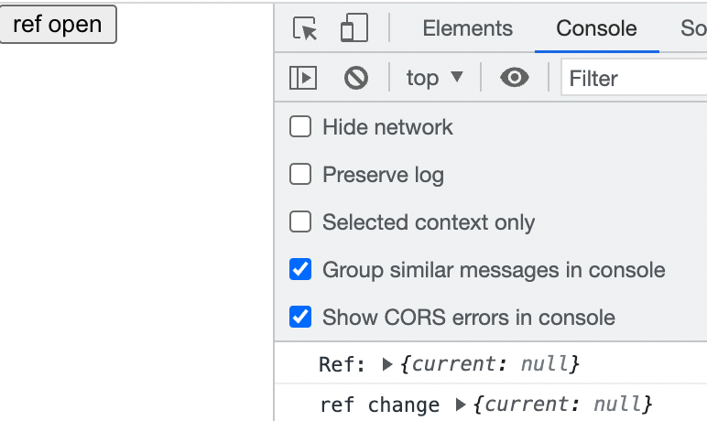Viewport: 707px width, 421px height.
Task: Select the inspect element picker icon
Action: 305,29
